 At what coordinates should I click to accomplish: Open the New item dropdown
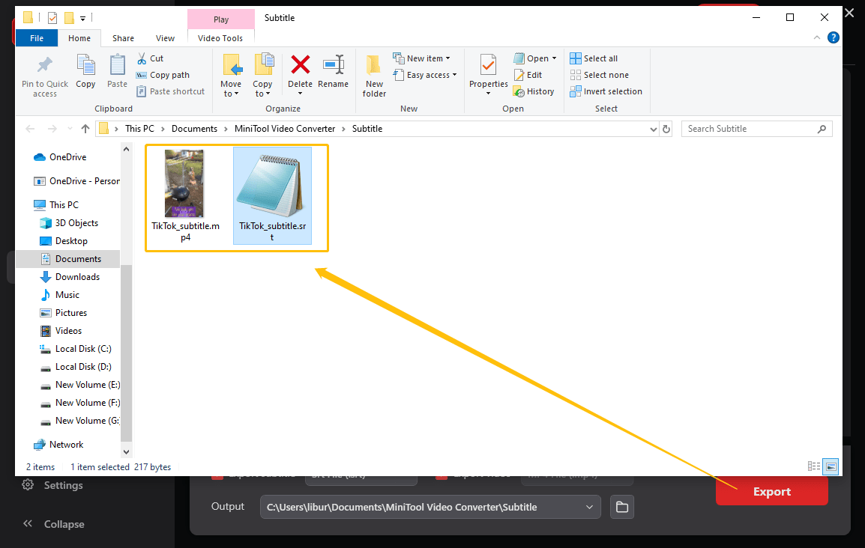tap(422, 58)
